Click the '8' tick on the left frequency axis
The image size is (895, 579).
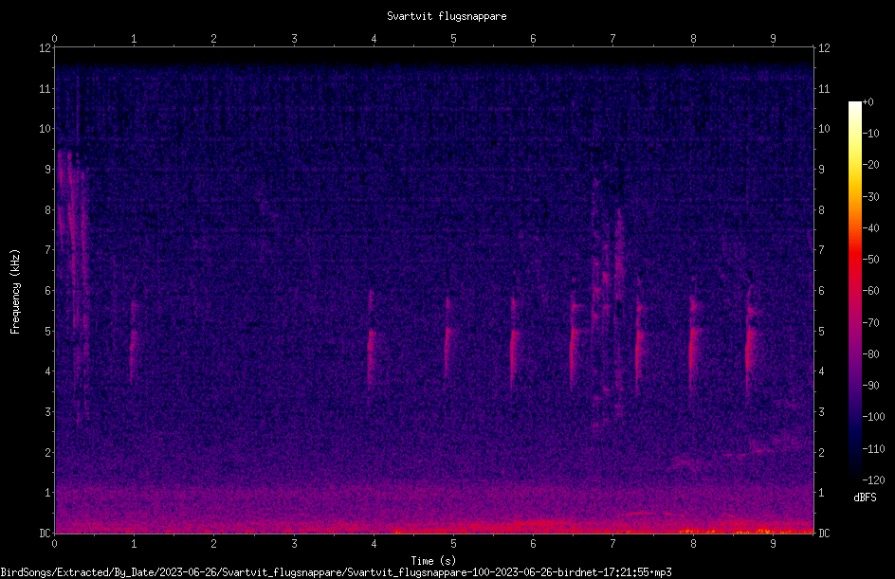pos(48,210)
